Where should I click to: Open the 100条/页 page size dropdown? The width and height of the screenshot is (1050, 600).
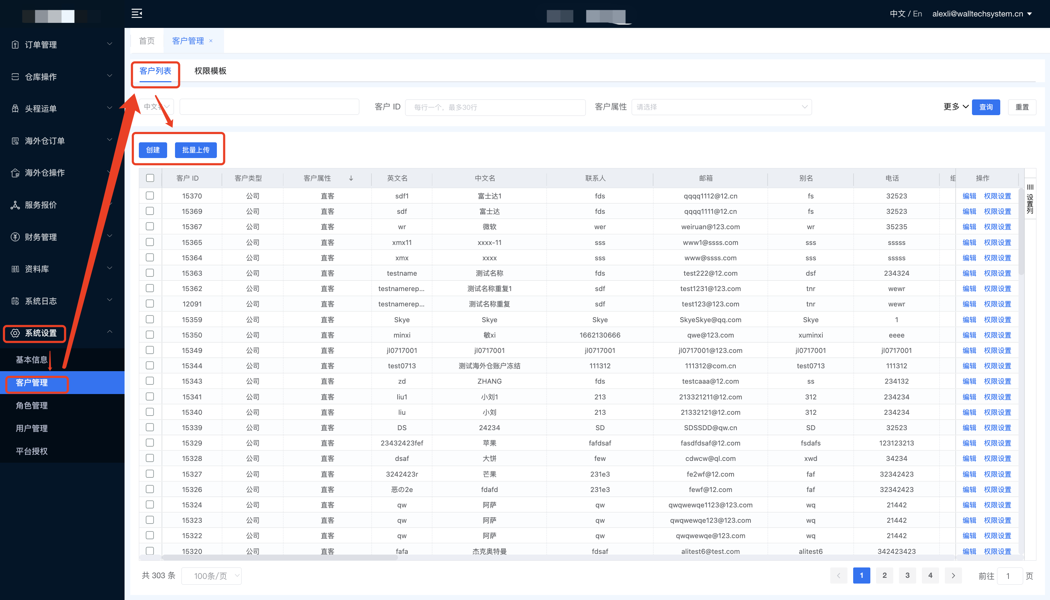pyautogui.click(x=211, y=576)
